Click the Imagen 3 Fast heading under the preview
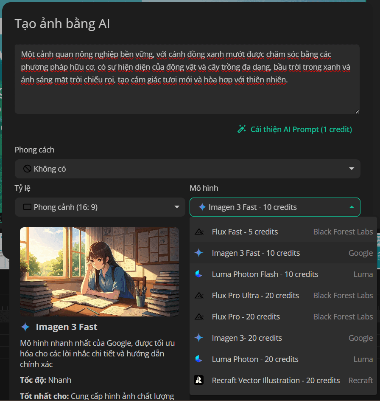The width and height of the screenshot is (380, 401). pyautogui.click(x=67, y=327)
